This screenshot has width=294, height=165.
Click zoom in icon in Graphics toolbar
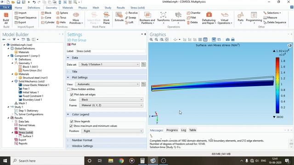[x=151, y=39]
